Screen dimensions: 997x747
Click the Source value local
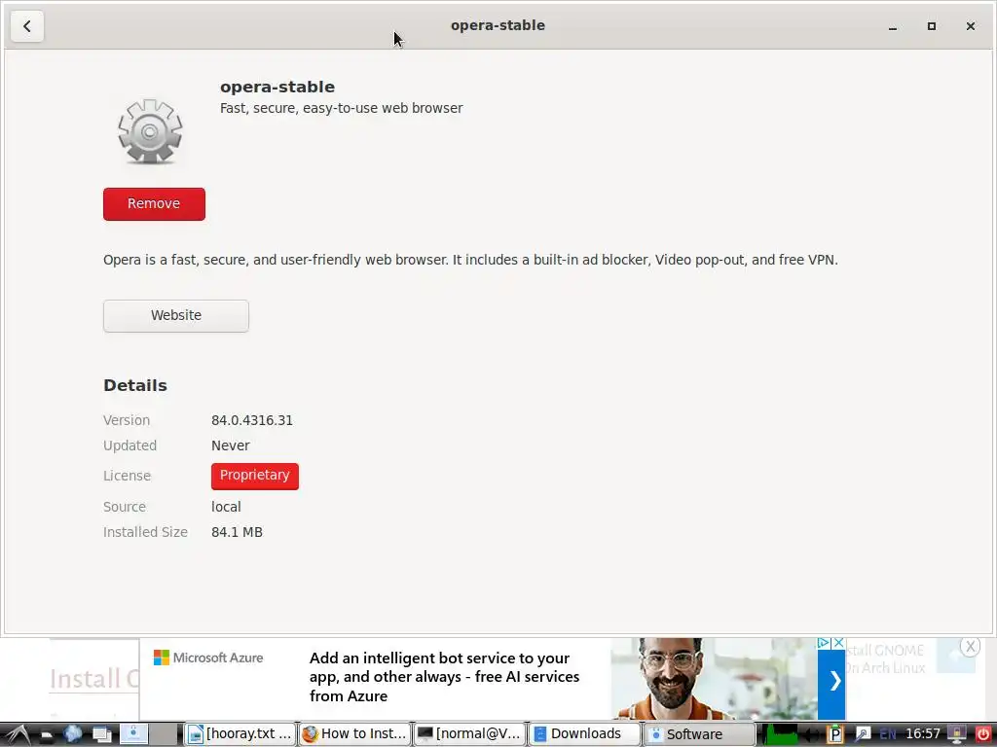pyautogui.click(x=226, y=507)
